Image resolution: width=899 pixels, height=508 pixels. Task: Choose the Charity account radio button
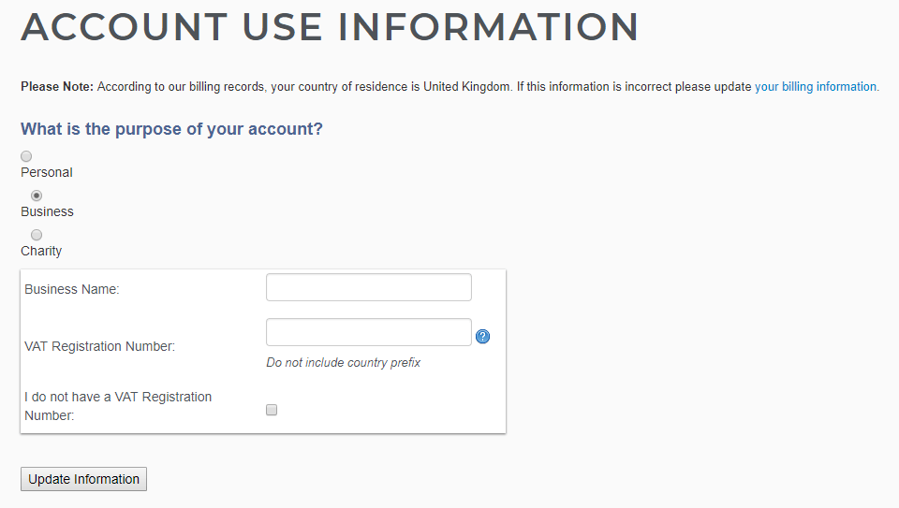[37, 235]
